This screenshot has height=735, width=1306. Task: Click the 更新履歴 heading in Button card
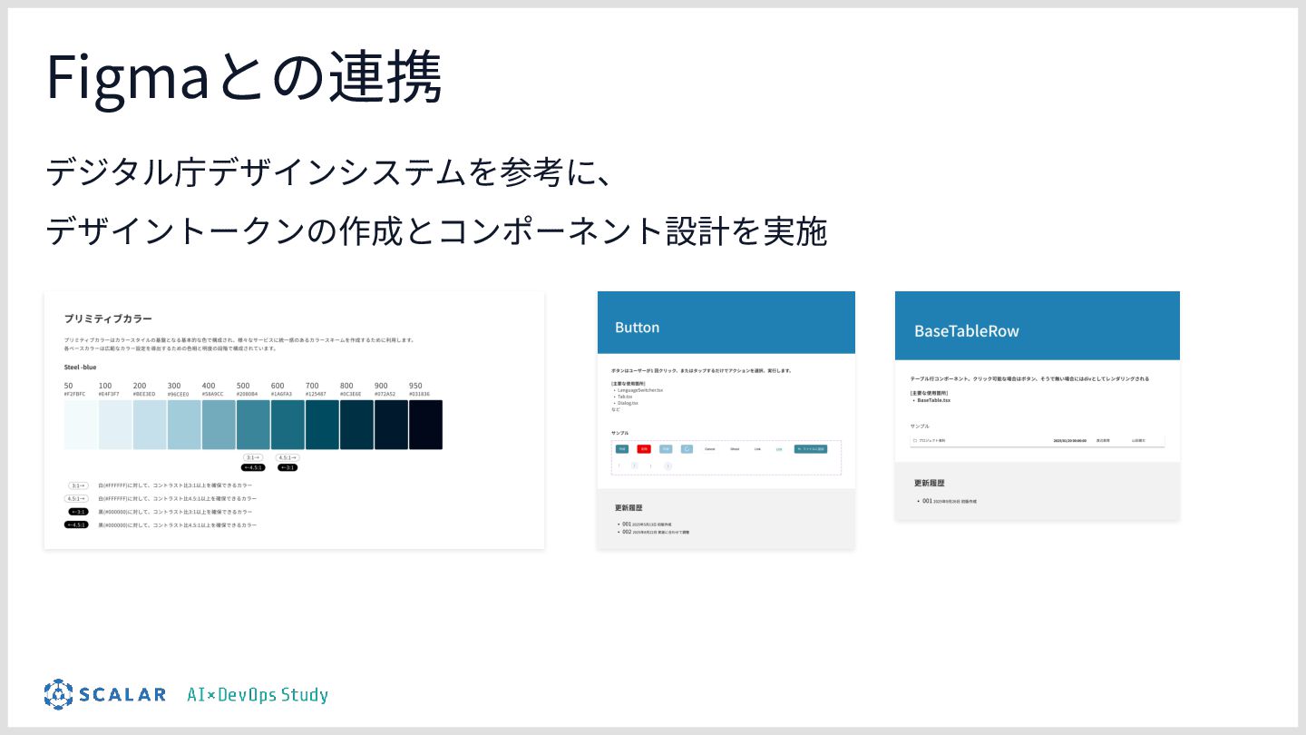[629, 508]
